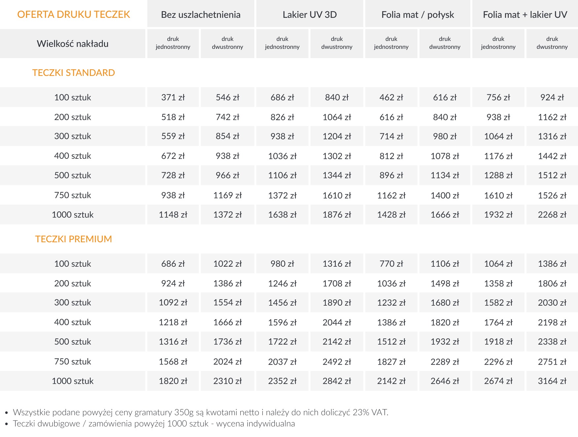Click 1000 sztuk row label in Teczki Premium

[73, 381]
